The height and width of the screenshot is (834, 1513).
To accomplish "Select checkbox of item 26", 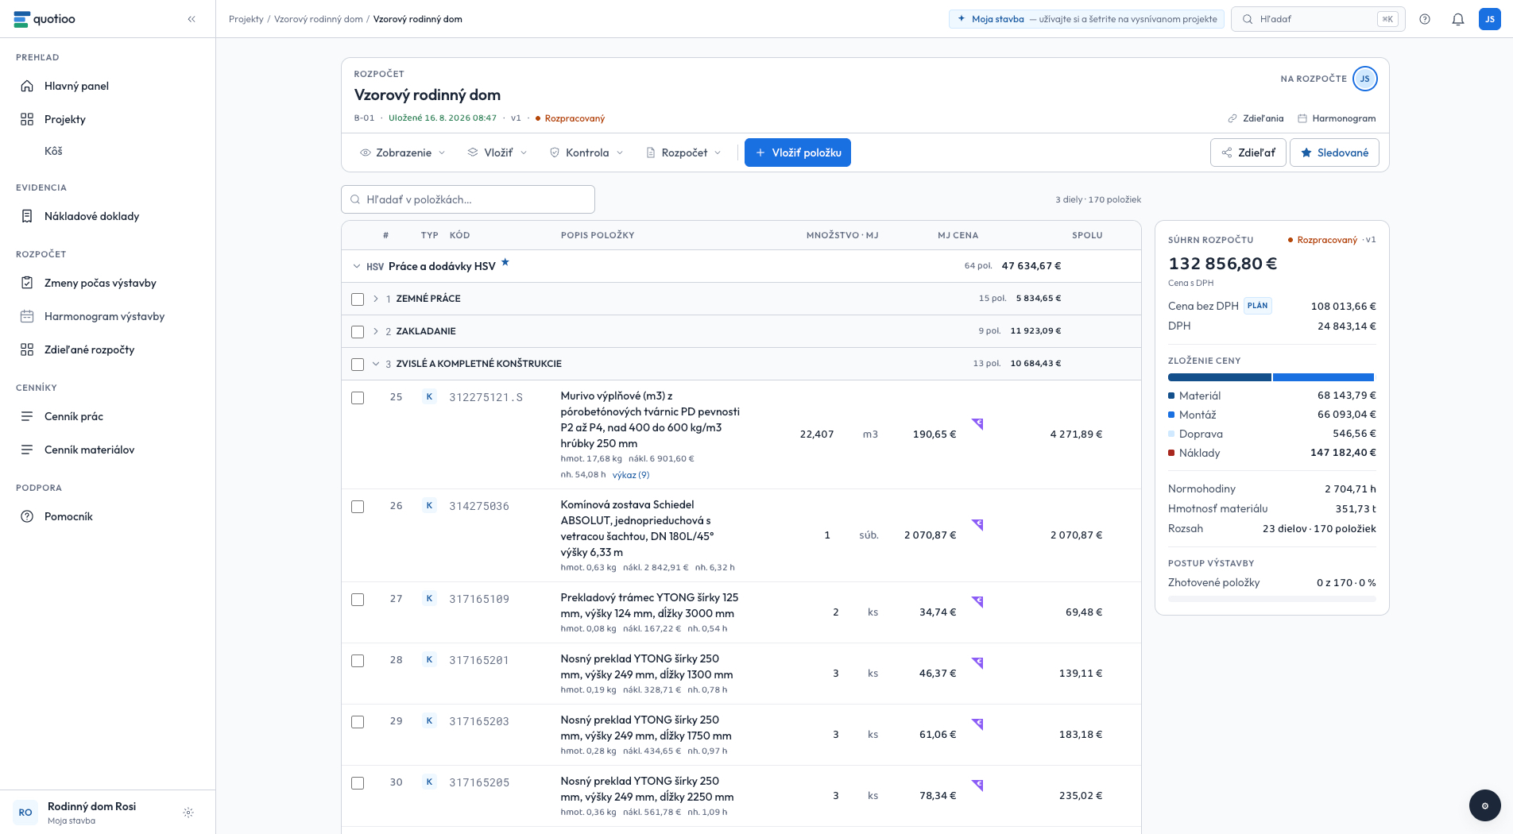I will (358, 507).
